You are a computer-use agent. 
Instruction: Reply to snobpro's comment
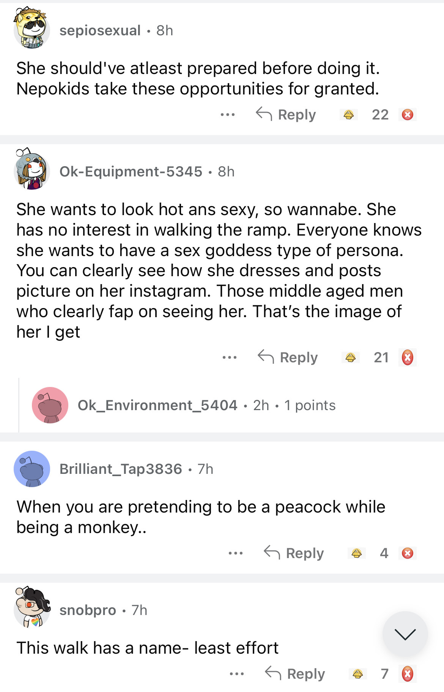pos(295,674)
